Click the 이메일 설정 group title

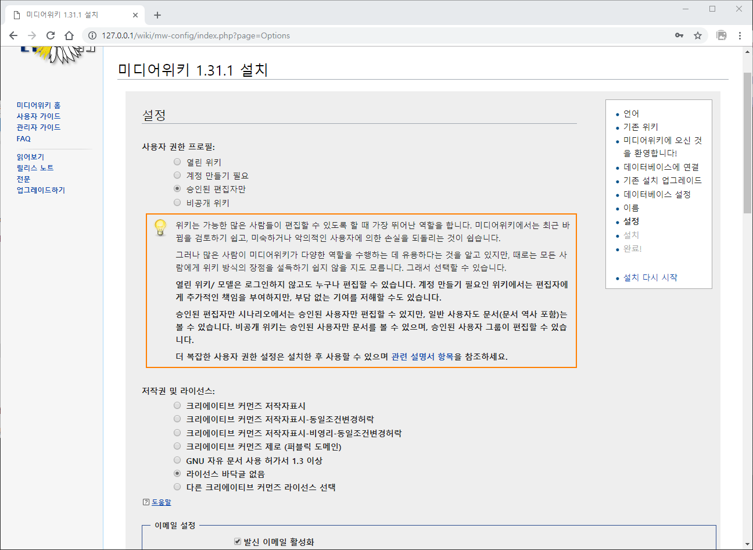pos(175,525)
